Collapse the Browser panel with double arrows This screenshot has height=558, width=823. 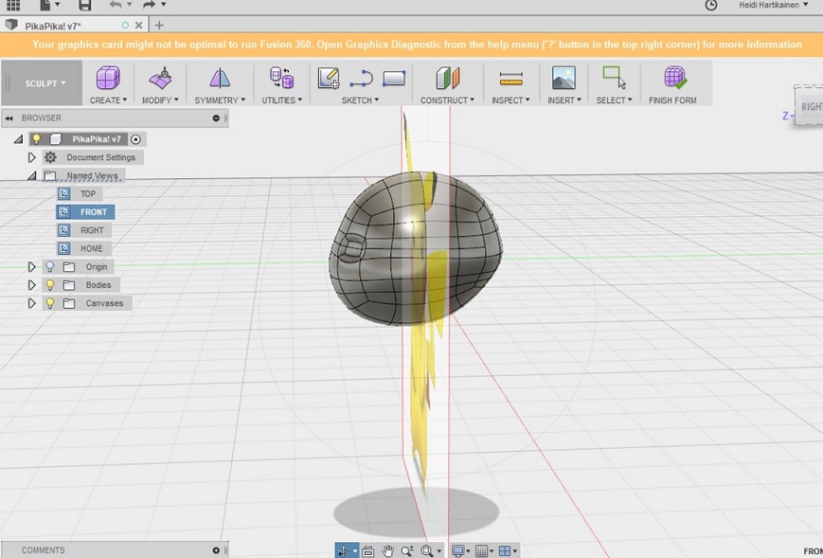point(9,118)
